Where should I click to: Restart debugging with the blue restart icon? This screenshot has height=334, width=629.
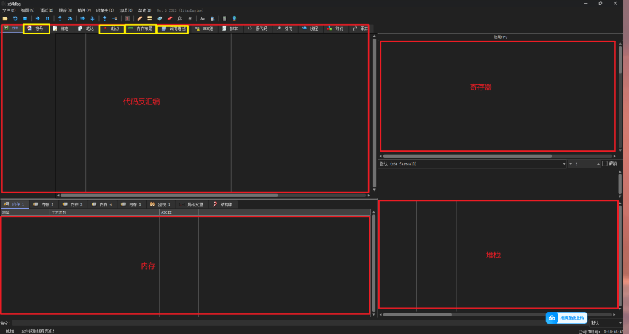pos(15,18)
